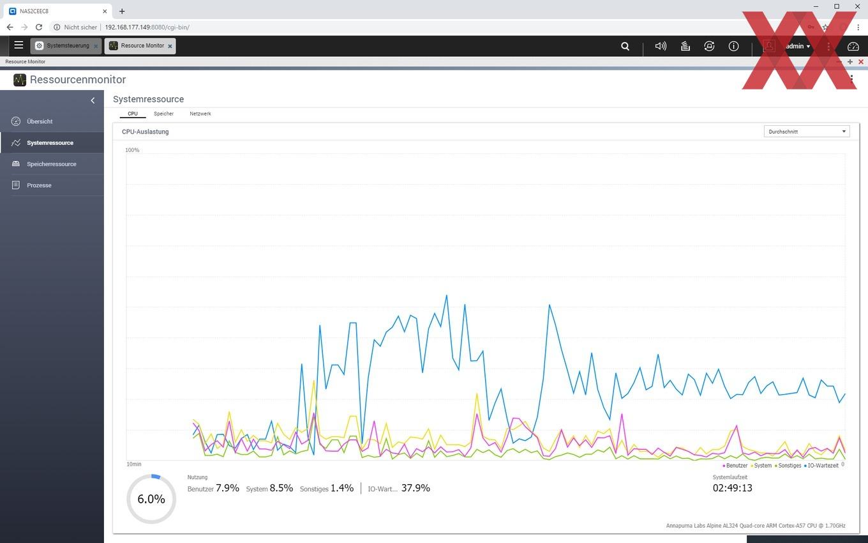Toggle the System legend entry

click(761, 466)
